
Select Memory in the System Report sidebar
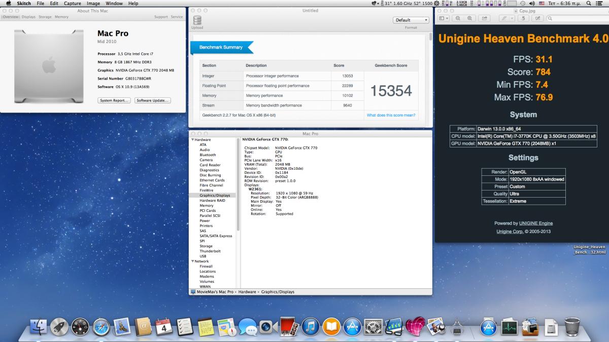click(x=207, y=206)
